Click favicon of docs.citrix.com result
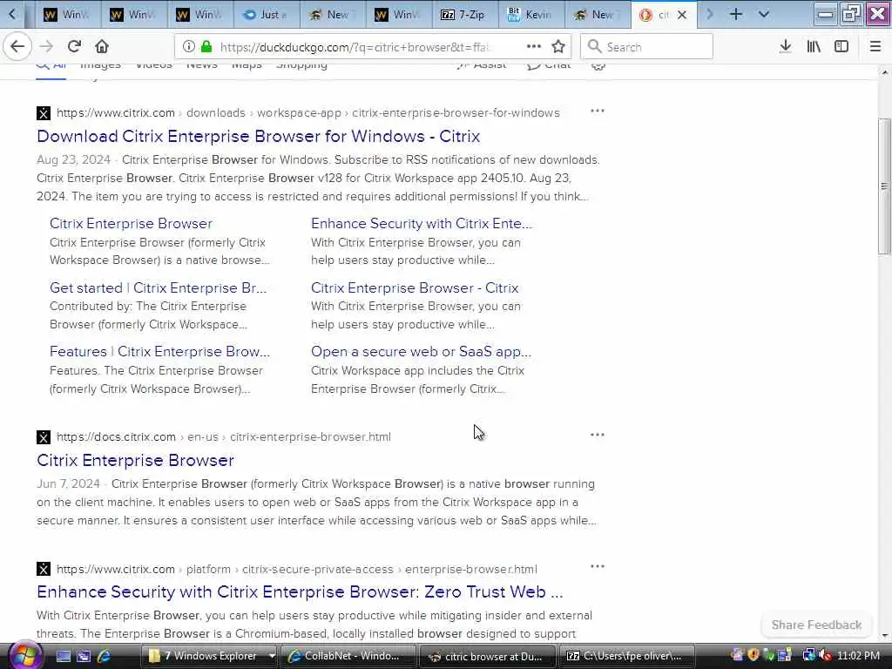Viewport: 892px width, 669px height. pos(44,437)
